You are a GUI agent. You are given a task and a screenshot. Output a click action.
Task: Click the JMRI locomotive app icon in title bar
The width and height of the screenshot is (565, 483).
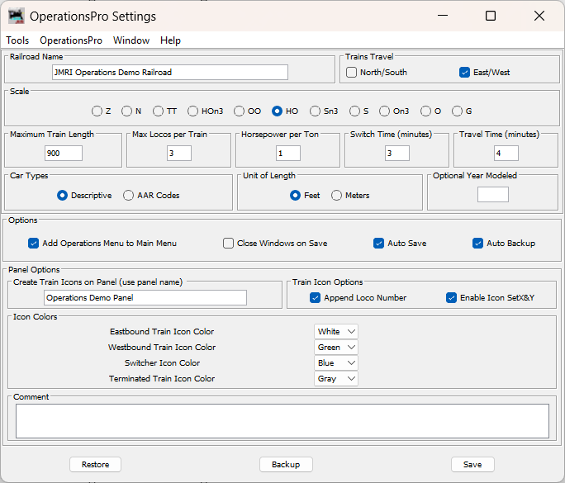17,16
